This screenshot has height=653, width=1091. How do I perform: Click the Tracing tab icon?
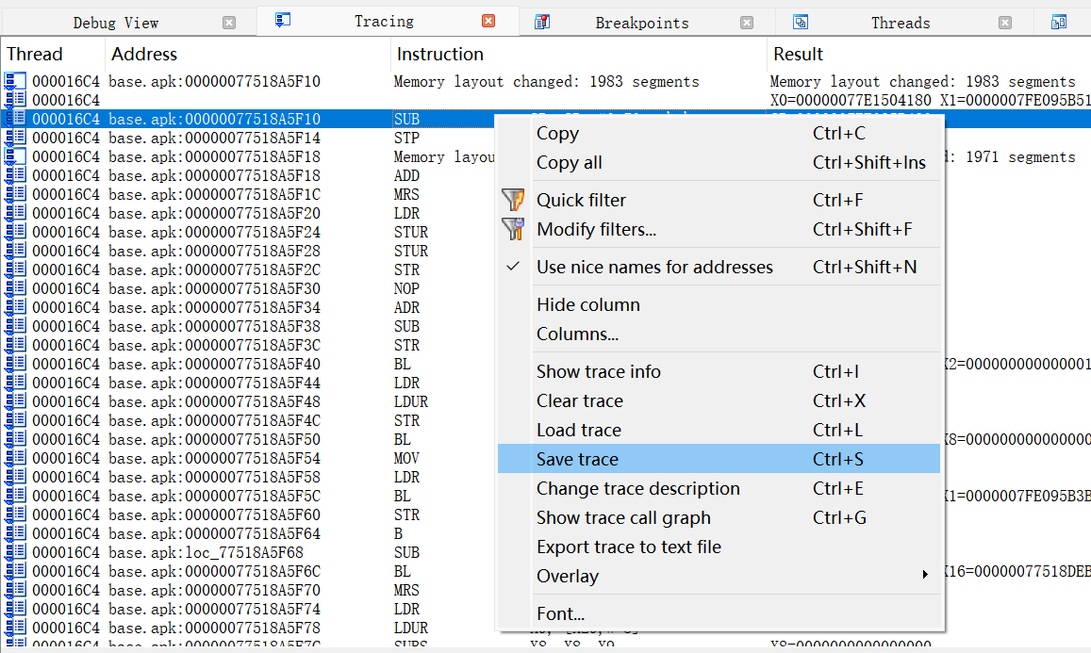pos(283,20)
